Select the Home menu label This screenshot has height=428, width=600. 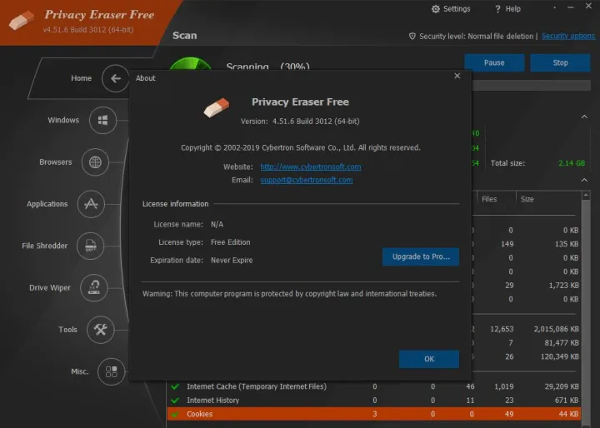(81, 78)
